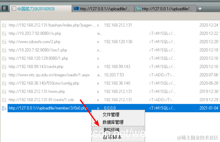The height and width of the screenshot is (142, 220).
Task: Click the icon next to ceshi/1.cdx row
Action: coord(4,100)
